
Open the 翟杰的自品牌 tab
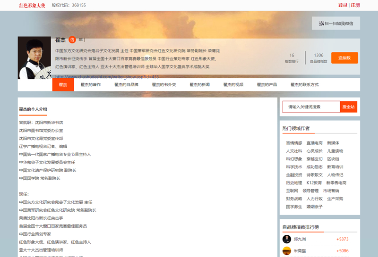click(126, 85)
